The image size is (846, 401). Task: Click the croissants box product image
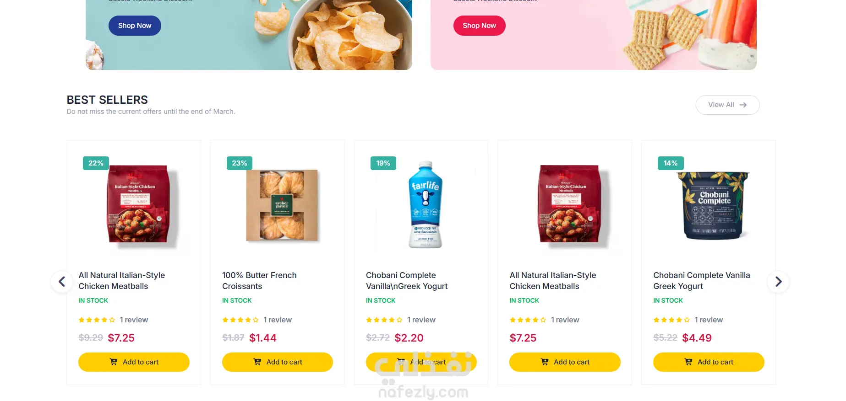click(282, 205)
